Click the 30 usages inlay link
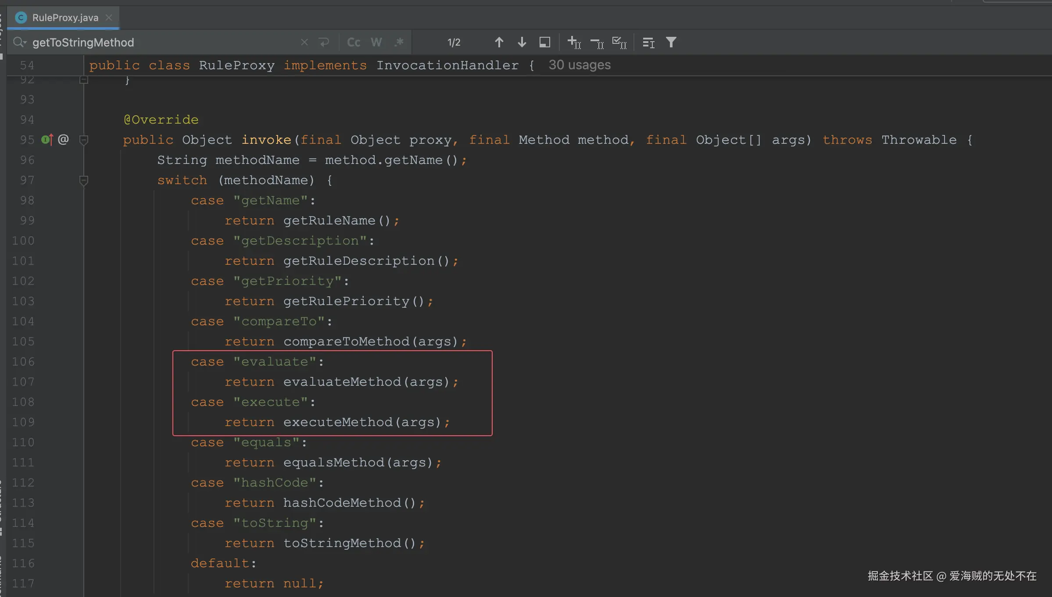This screenshot has height=597, width=1052. (579, 65)
